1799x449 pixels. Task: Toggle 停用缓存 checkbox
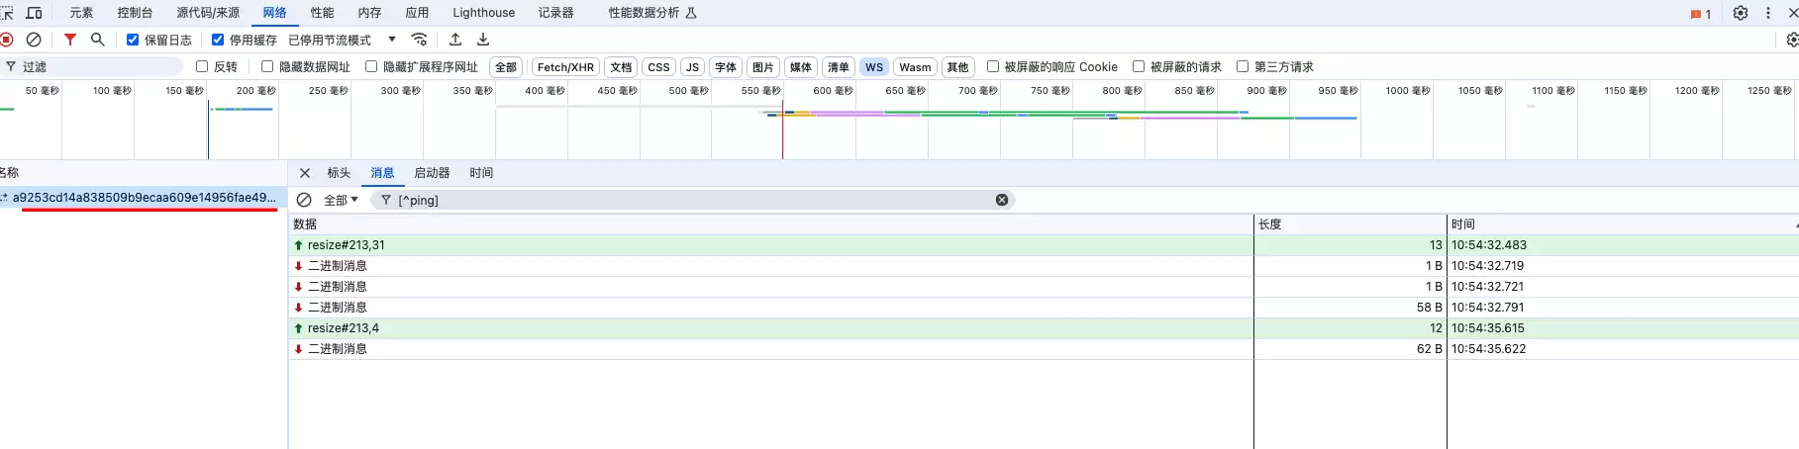point(218,40)
